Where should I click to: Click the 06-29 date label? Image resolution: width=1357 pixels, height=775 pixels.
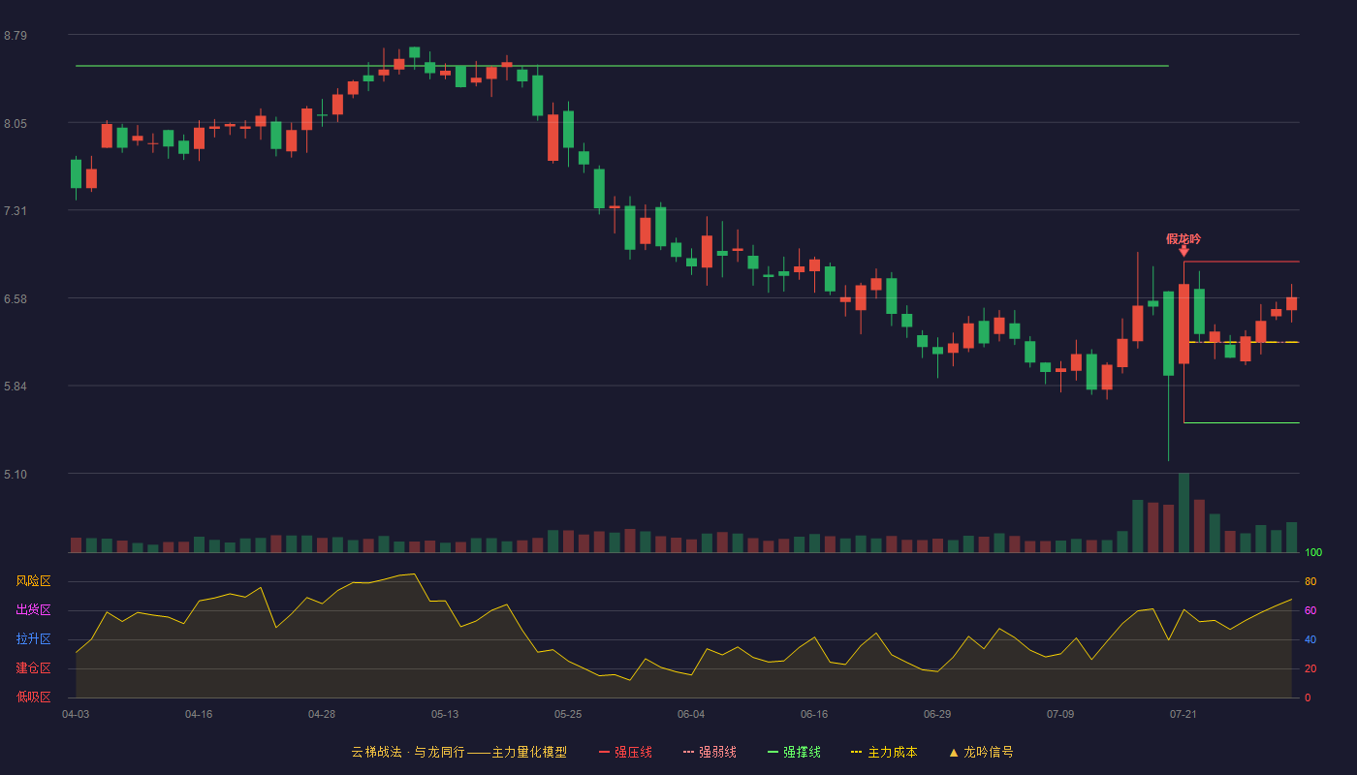click(x=937, y=714)
